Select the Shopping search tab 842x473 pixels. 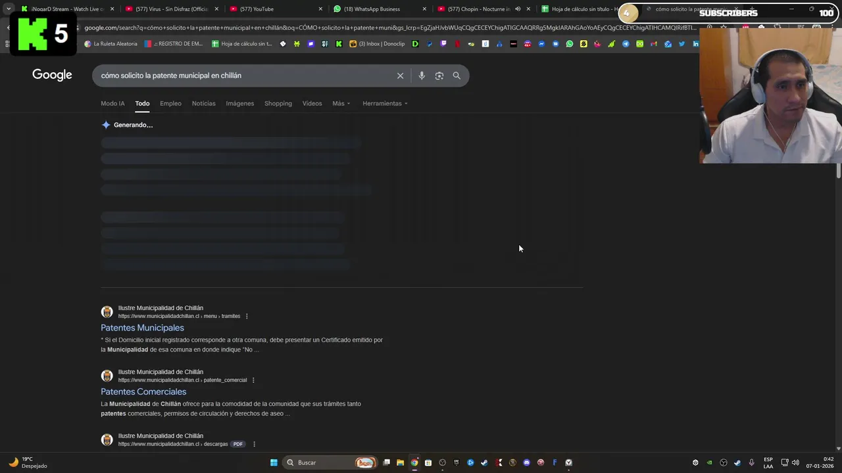(x=278, y=103)
